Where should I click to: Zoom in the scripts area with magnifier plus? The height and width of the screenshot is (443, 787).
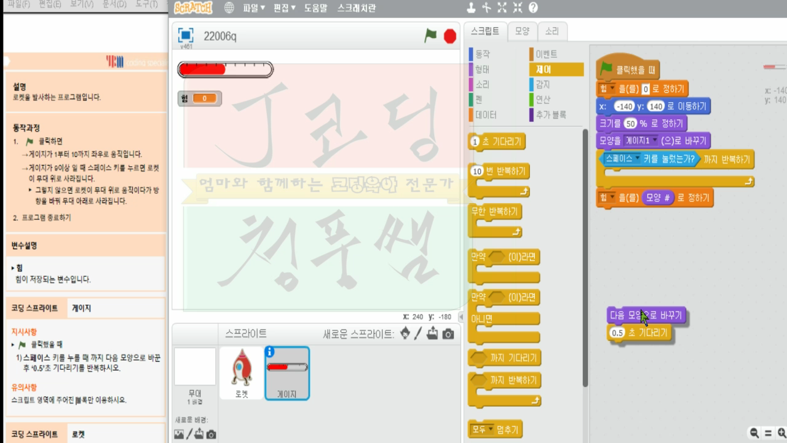[782, 433]
